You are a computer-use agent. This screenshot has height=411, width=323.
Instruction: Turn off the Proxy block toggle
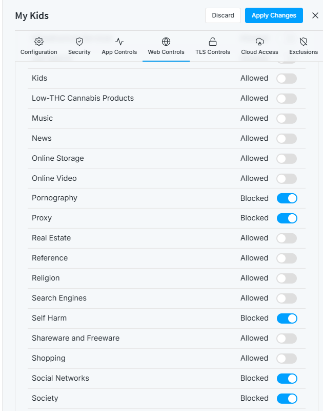pos(287,218)
